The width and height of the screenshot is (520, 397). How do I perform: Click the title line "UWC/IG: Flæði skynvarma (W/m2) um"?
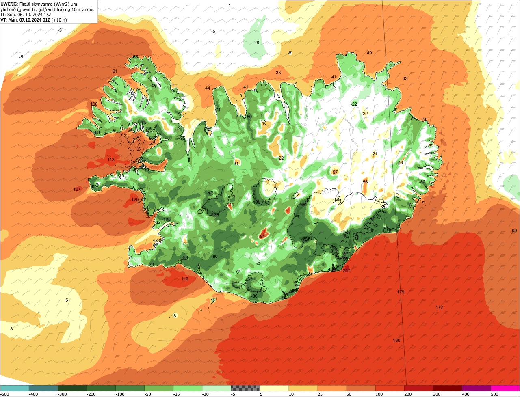39,4
